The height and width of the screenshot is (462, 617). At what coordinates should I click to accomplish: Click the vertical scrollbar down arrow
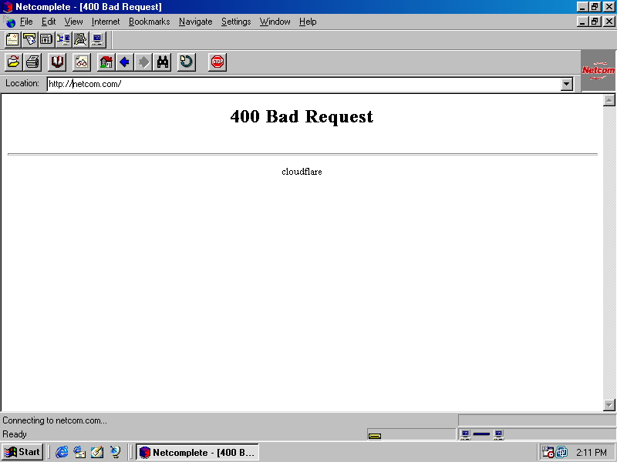(x=609, y=405)
